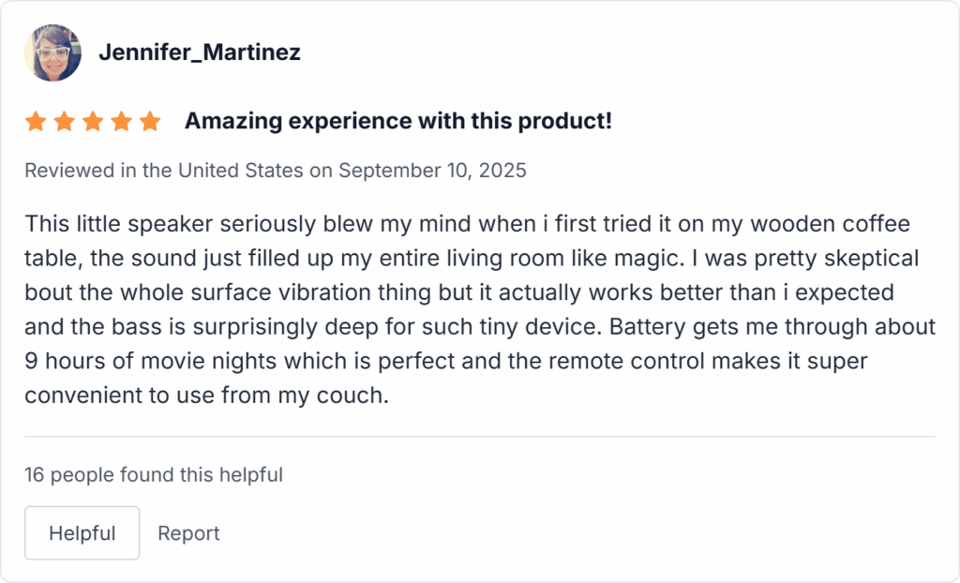Click the first orange star icon
Image resolution: width=960 pixels, height=583 pixels.
click(36, 121)
